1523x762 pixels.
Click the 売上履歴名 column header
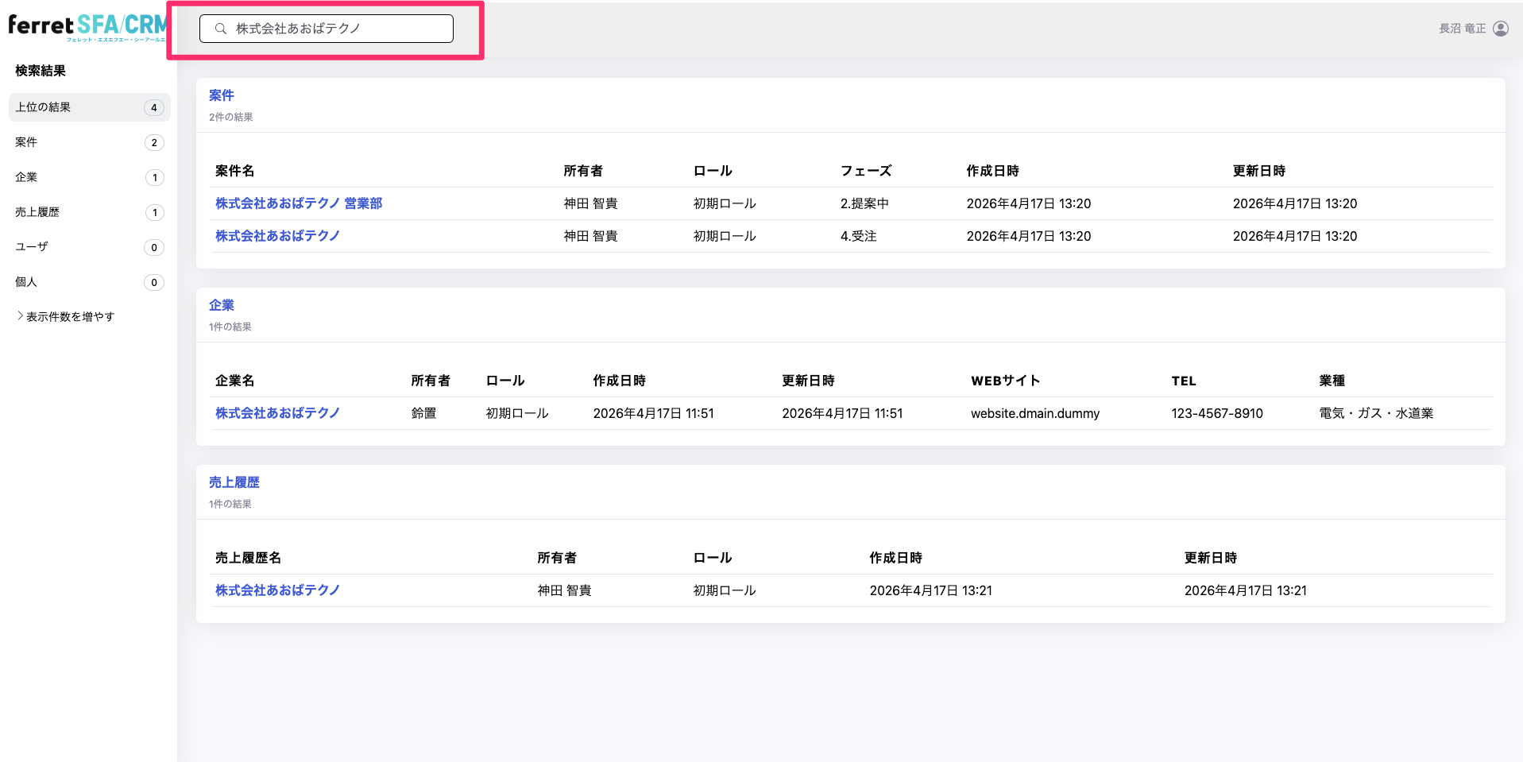(x=248, y=558)
